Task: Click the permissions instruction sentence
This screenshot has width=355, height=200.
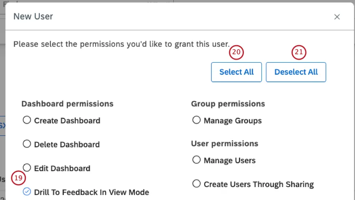Action: [x=121, y=43]
